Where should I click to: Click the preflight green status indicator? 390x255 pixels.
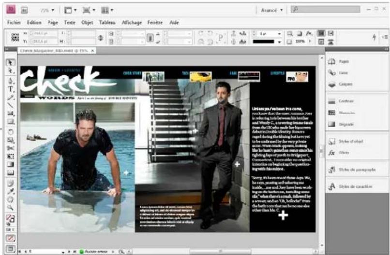(81, 252)
